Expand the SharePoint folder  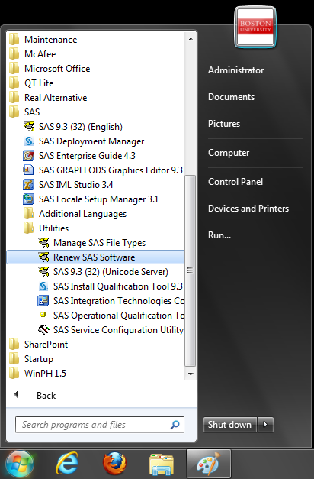[38, 345]
